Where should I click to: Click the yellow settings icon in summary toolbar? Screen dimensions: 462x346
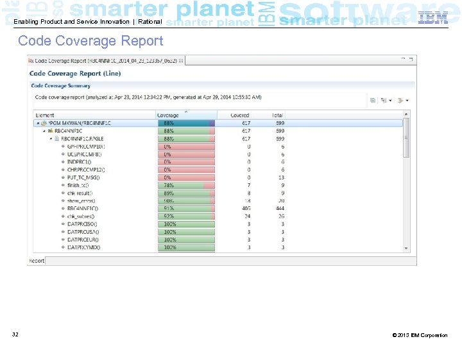pos(400,101)
